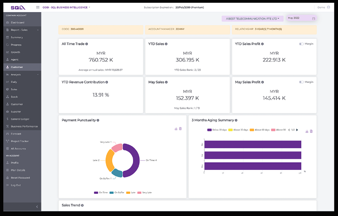Expand the Report - Sales section
The height and width of the screenshot is (216, 338).
(x=22, y=30)
